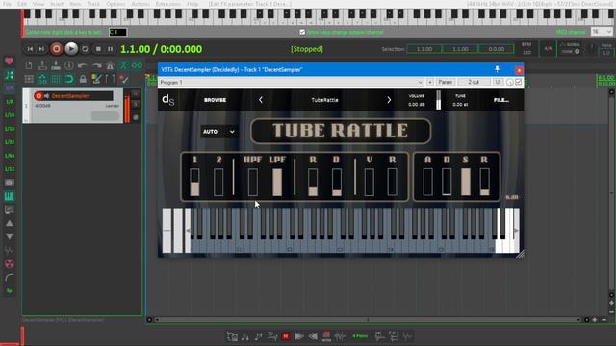The image size is (616, 346).
Task: Click the piano keys icon in left sidebar
Action: (x=9, y=196)
